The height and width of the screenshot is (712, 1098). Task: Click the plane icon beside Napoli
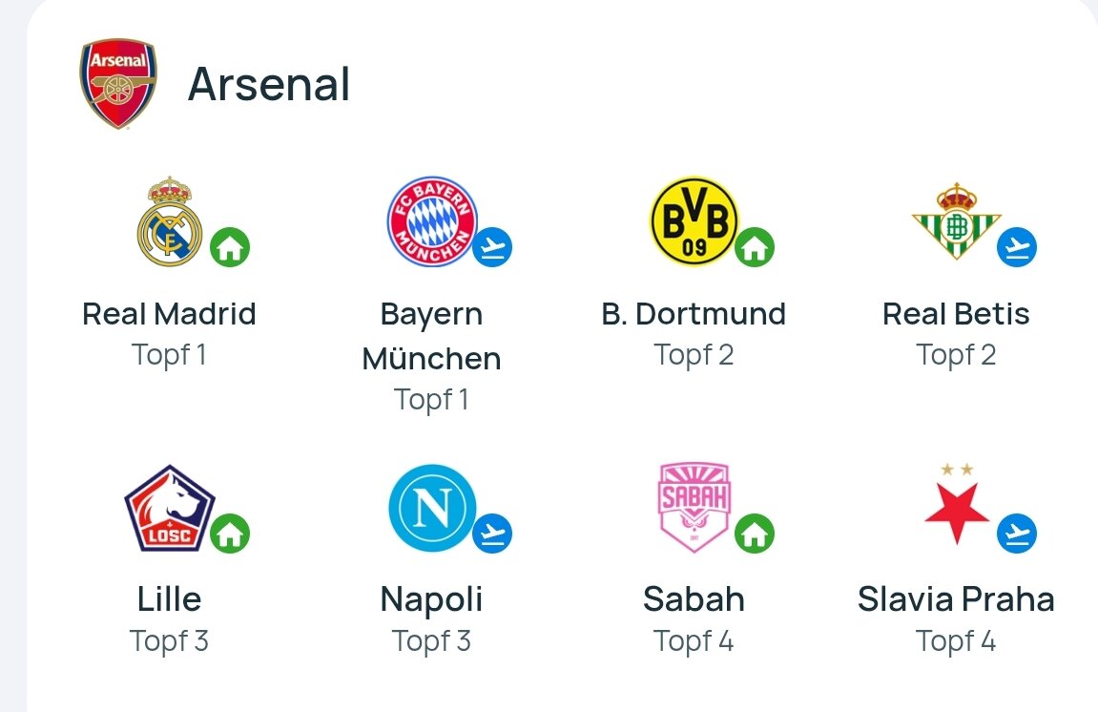pos(492,534)
